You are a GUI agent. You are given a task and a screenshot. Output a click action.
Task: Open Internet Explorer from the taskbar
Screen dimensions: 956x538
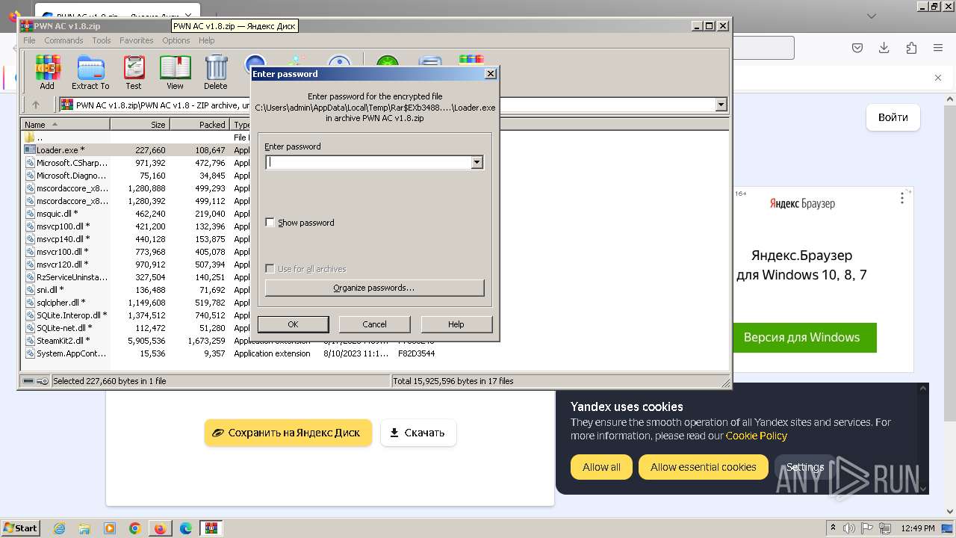tap(59, 528)
